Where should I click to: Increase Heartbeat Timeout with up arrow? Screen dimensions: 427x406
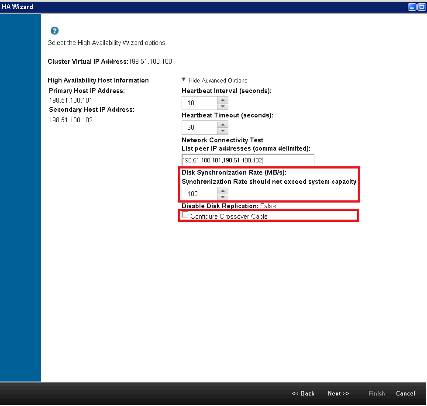(x=223, y=124)
